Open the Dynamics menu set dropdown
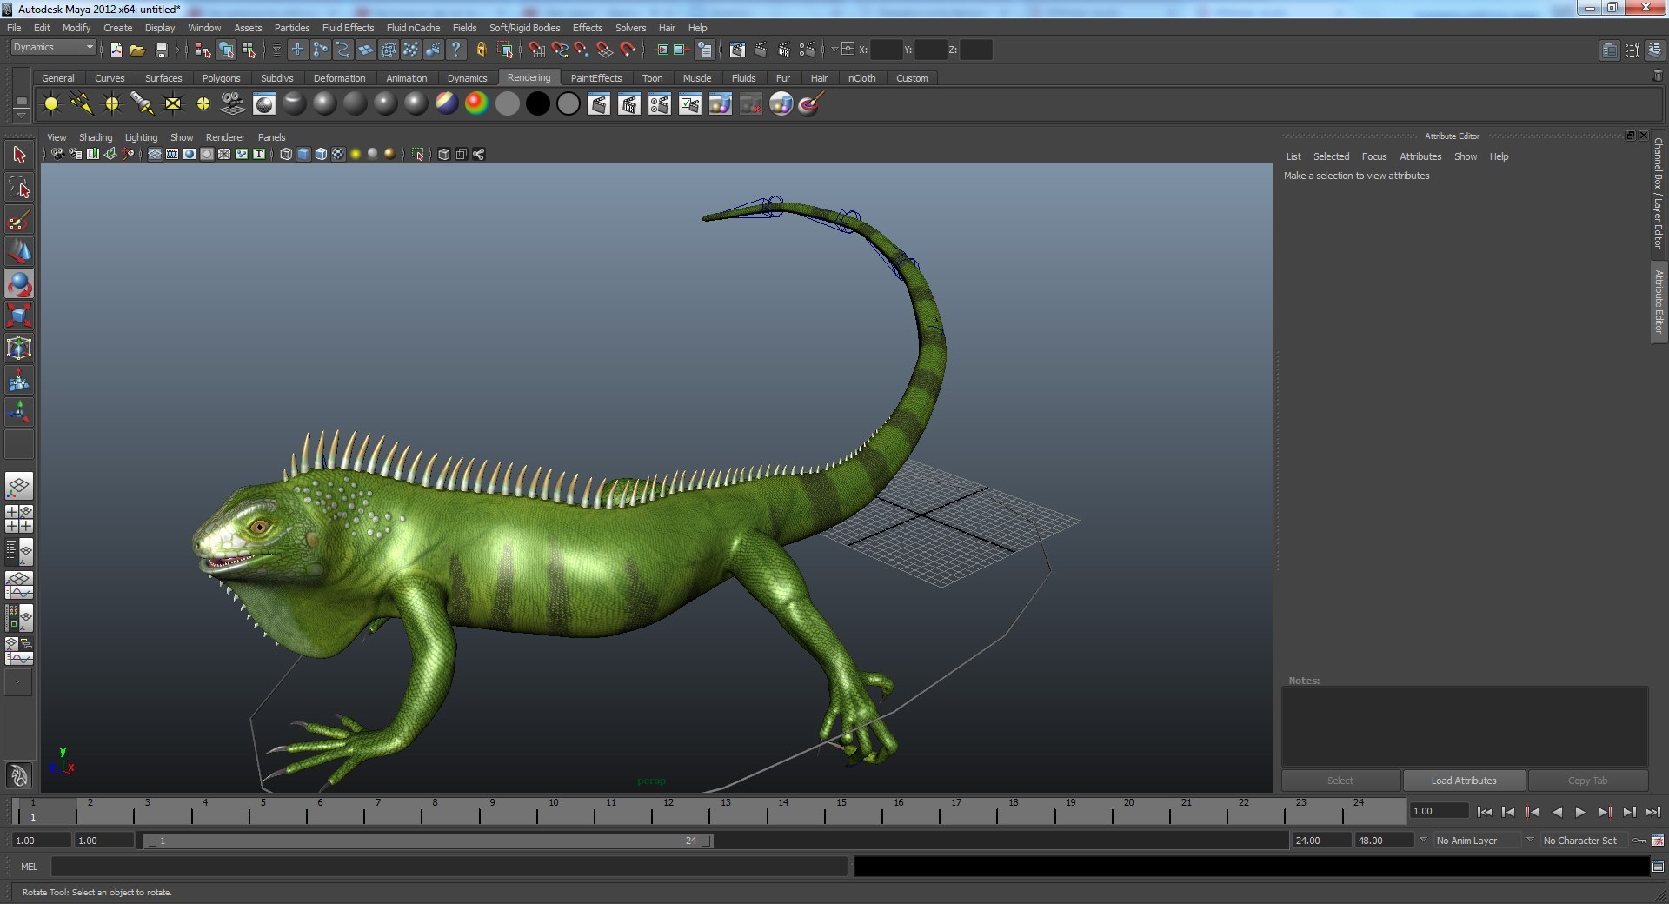1669x904 pixels. tap(53, 48)
